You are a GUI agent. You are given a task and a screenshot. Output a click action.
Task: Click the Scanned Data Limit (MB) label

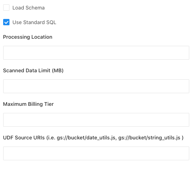click(x=33, y=71)
